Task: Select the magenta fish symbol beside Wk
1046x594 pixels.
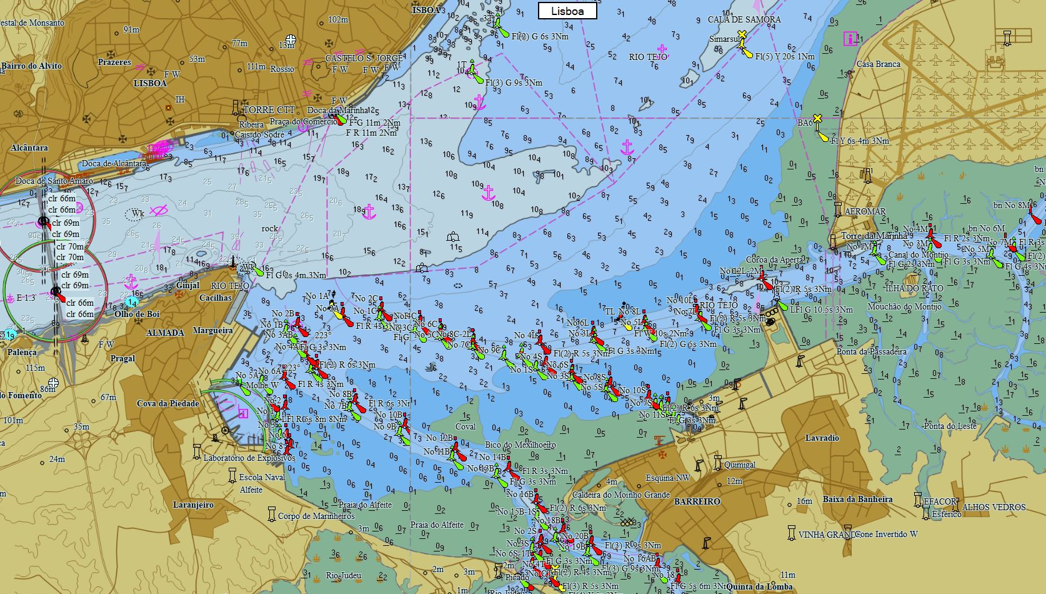Action: (x=159, y=210)
